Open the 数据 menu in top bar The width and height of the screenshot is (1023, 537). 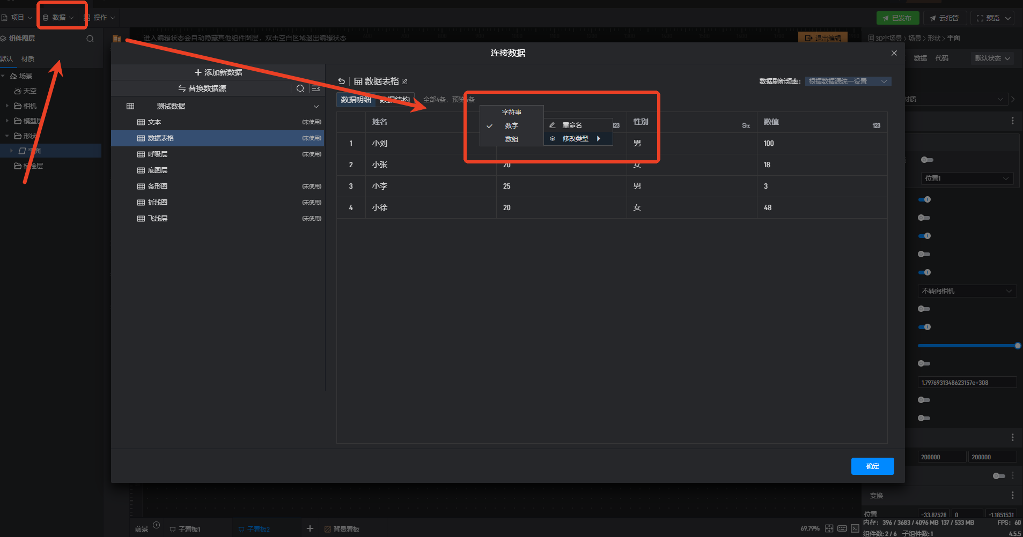point(58,18)
